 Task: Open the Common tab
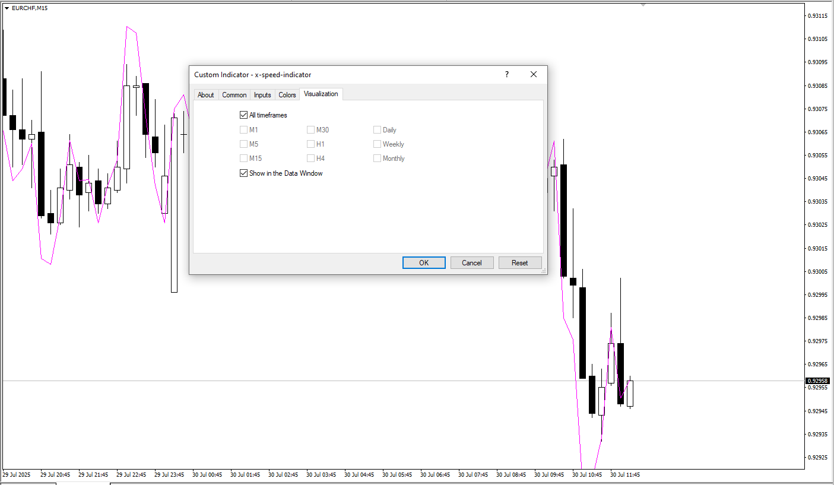click(234, 95)
